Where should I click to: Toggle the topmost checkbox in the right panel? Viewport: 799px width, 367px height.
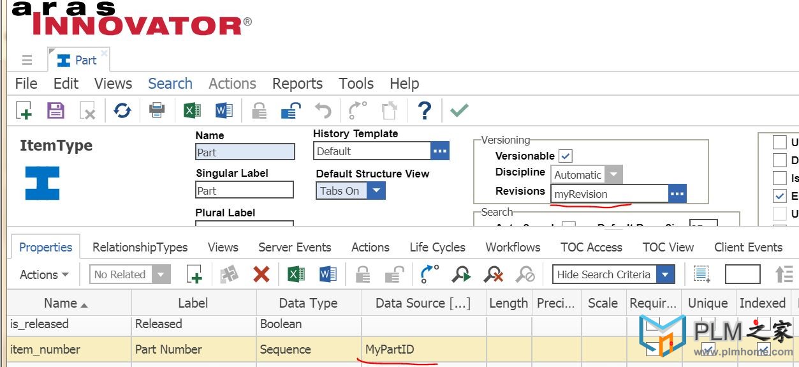tap(779, 142)
